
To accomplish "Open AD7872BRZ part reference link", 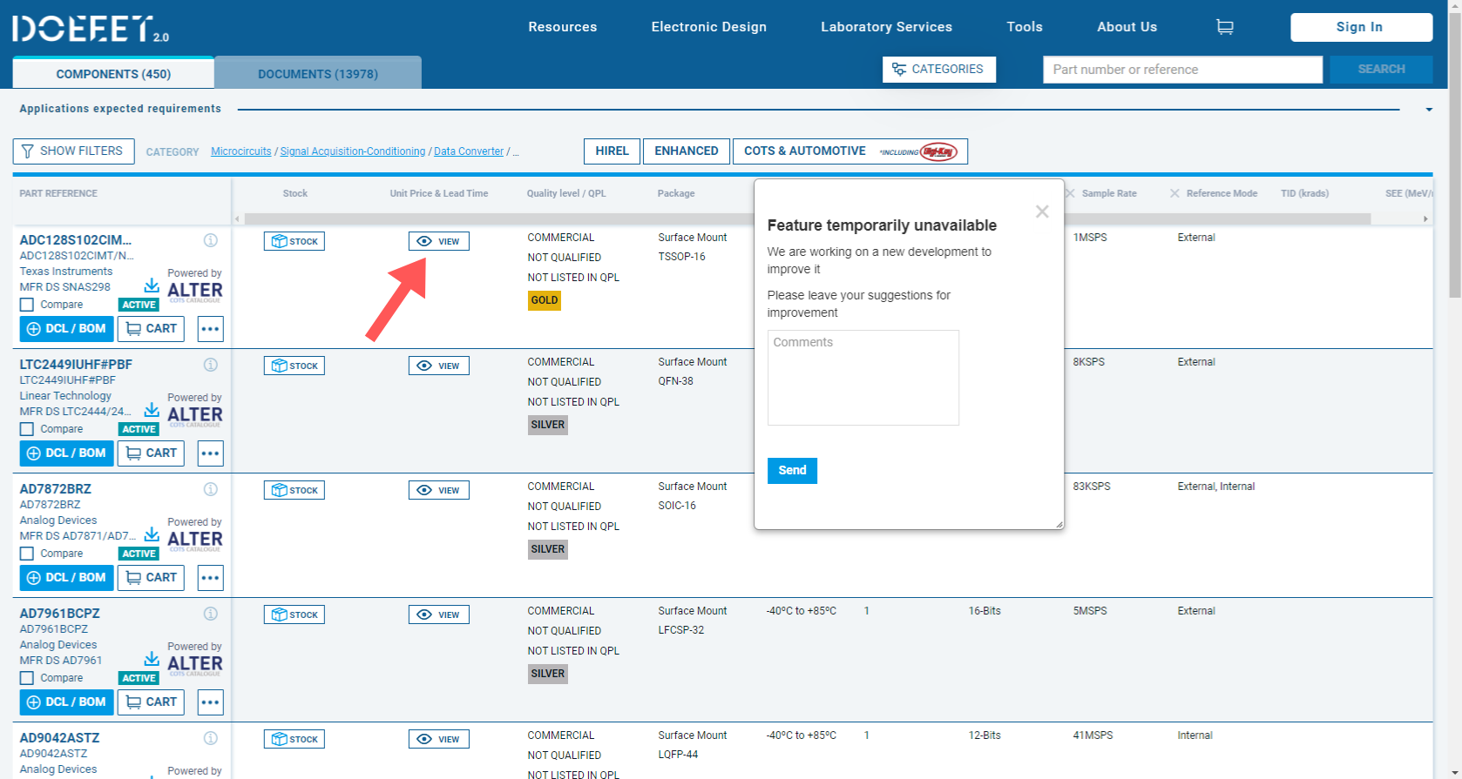I will point(55,489).
